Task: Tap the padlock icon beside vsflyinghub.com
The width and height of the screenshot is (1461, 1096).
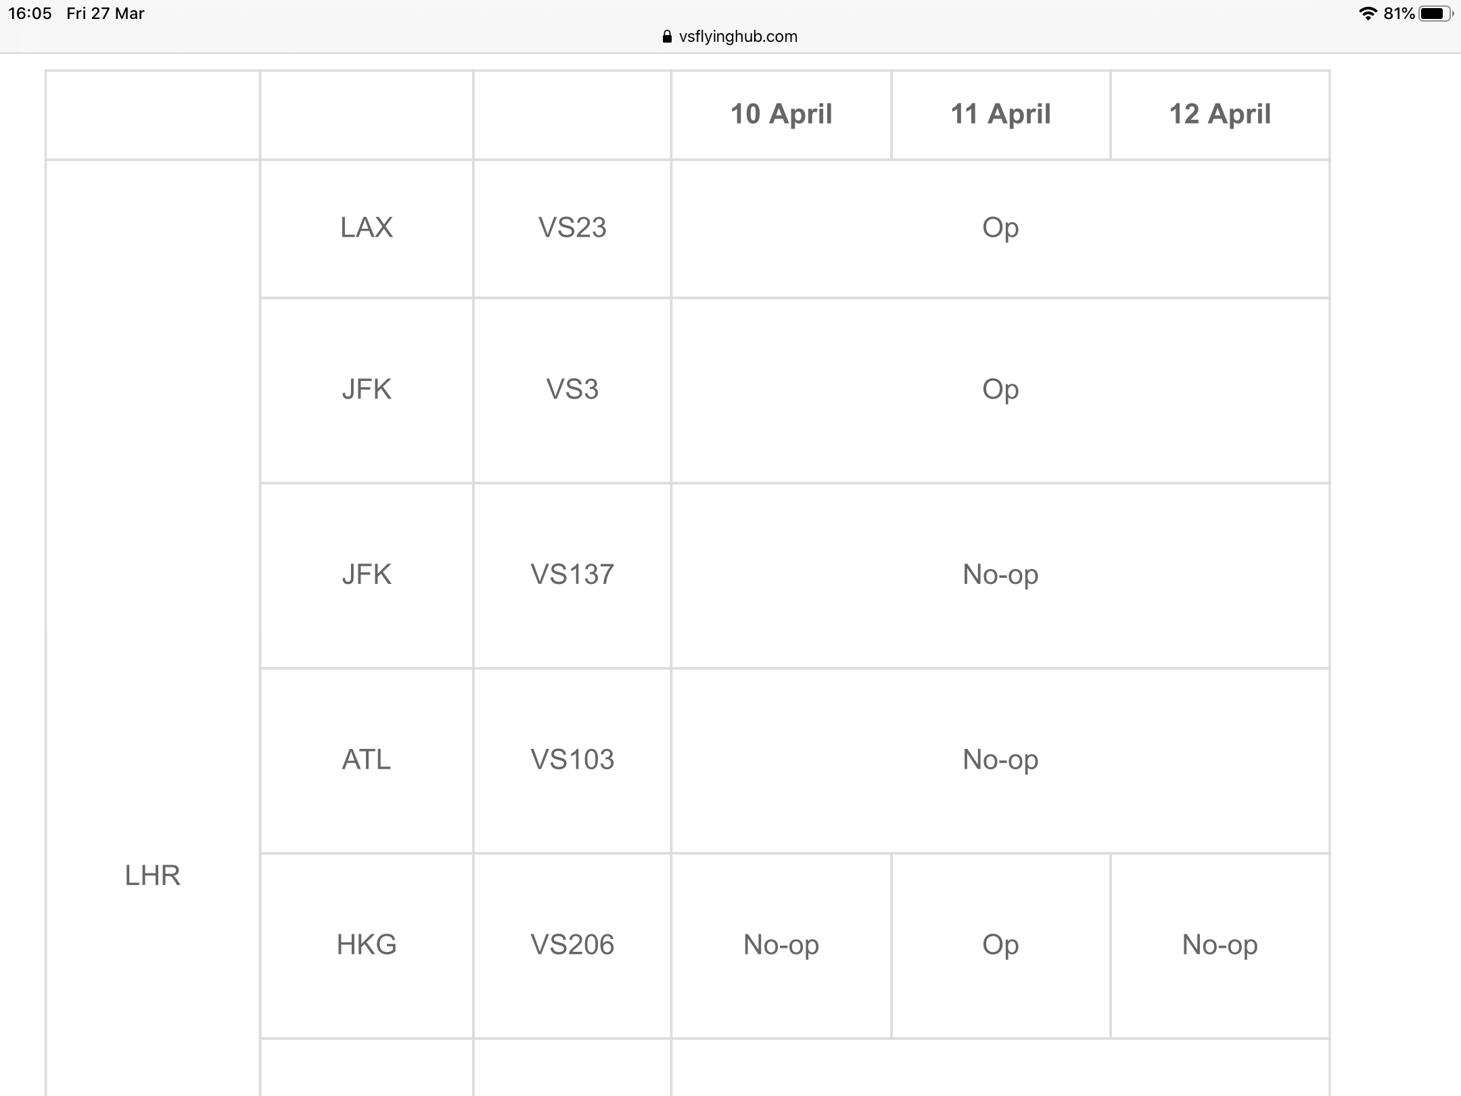Action: tap(667, 37)
